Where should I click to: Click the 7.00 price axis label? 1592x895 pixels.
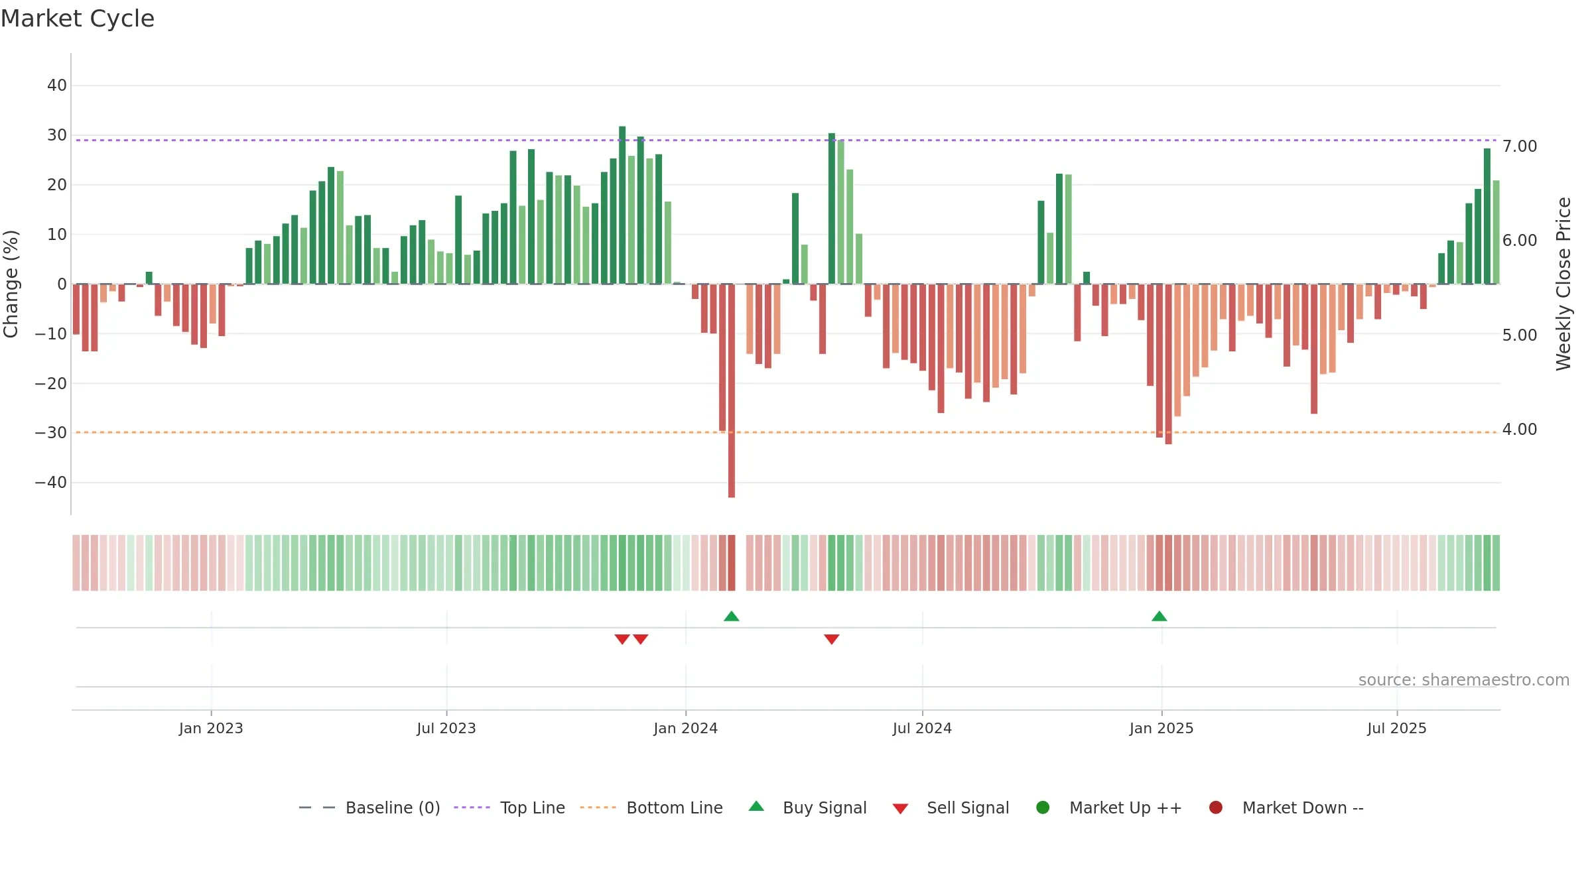(x=1520, y=146)
